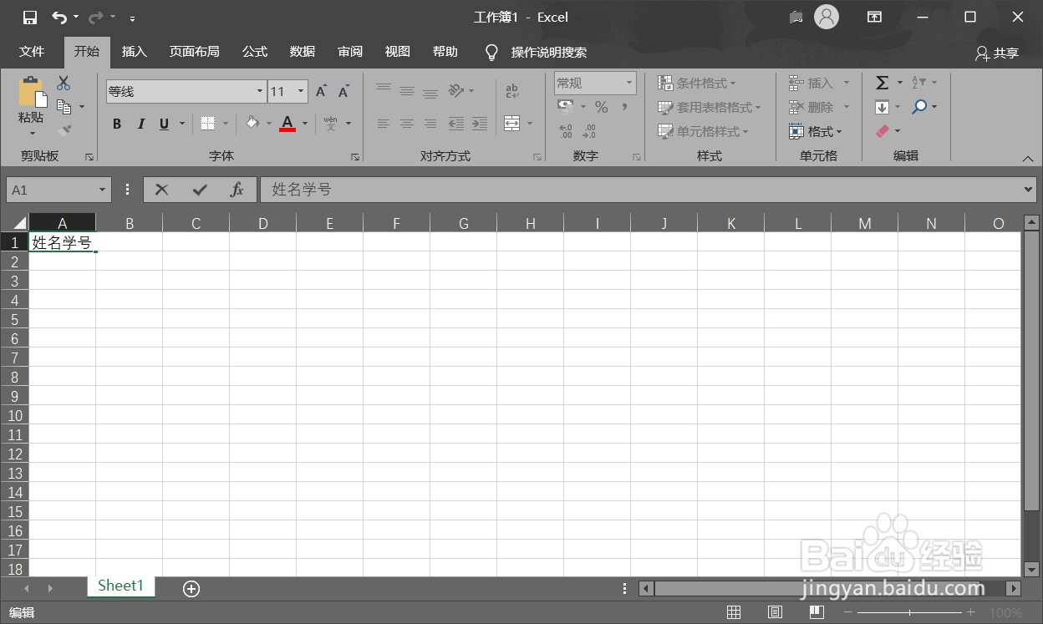Screen dimensions: 1043x624
Task: Click the Decrease Decimal icon
Action: (589, 131)
